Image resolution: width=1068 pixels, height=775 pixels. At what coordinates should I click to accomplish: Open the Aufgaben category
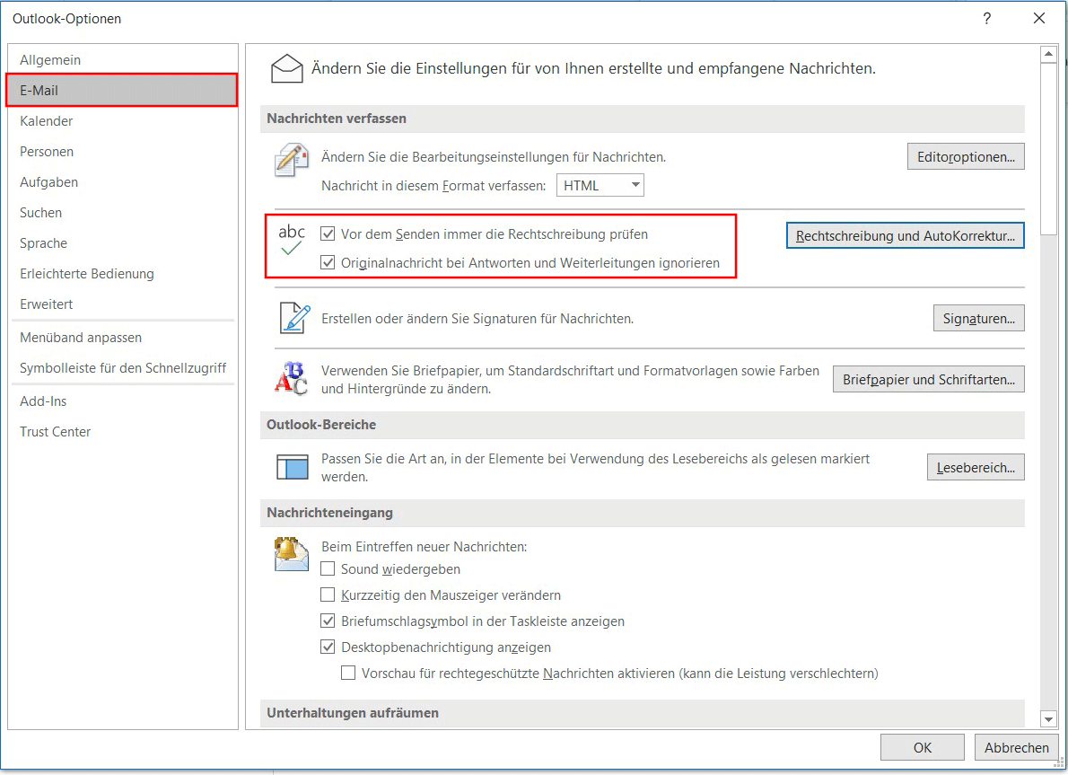pos(123,182)
